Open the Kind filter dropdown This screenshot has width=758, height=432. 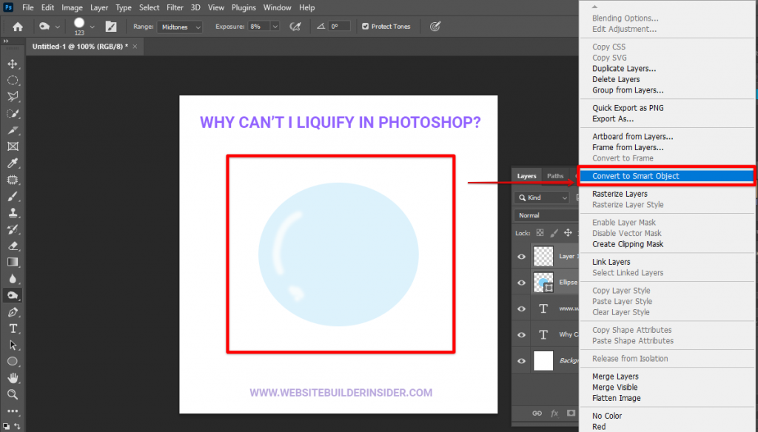click(x=543, y=197)
